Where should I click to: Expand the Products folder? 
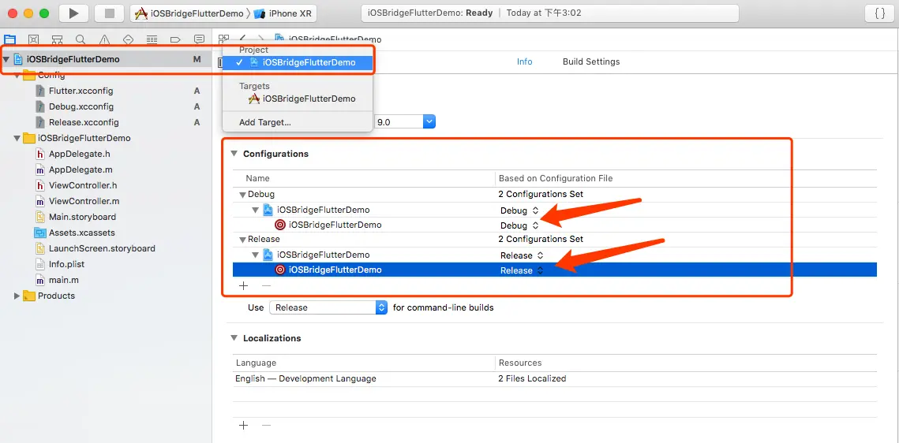[17, 296]
